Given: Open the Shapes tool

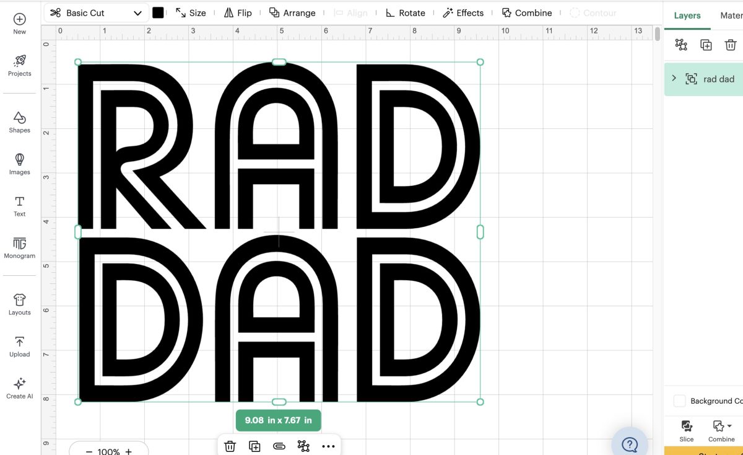Looking at the screenshot, I should pos(20,122).
